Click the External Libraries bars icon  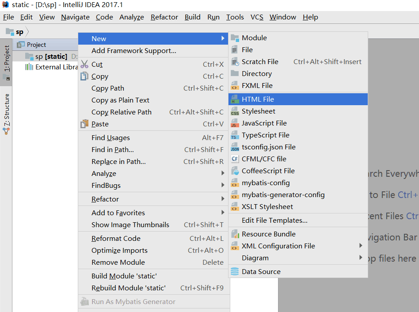click(29, 67)
